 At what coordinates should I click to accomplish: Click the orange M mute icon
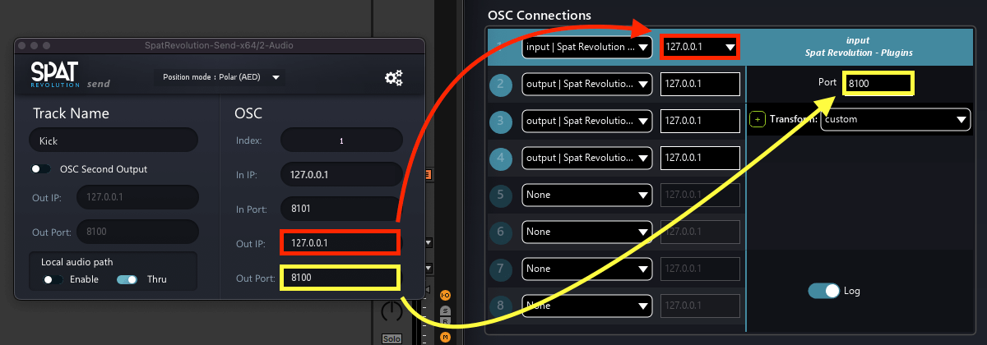(445, 336)
